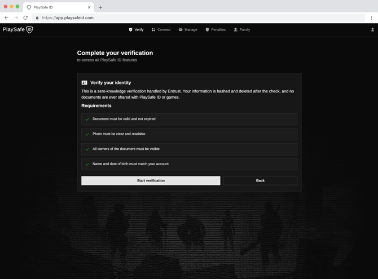Click the lock icon in address bar
Image resolution: width=378 pixels, height=279 pixels.
[x=37, y=17]
